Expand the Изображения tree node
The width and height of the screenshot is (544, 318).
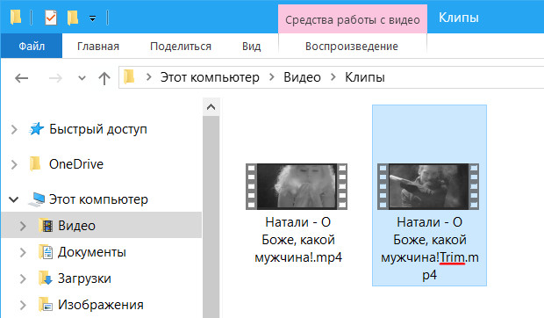[x=23, y=305]
